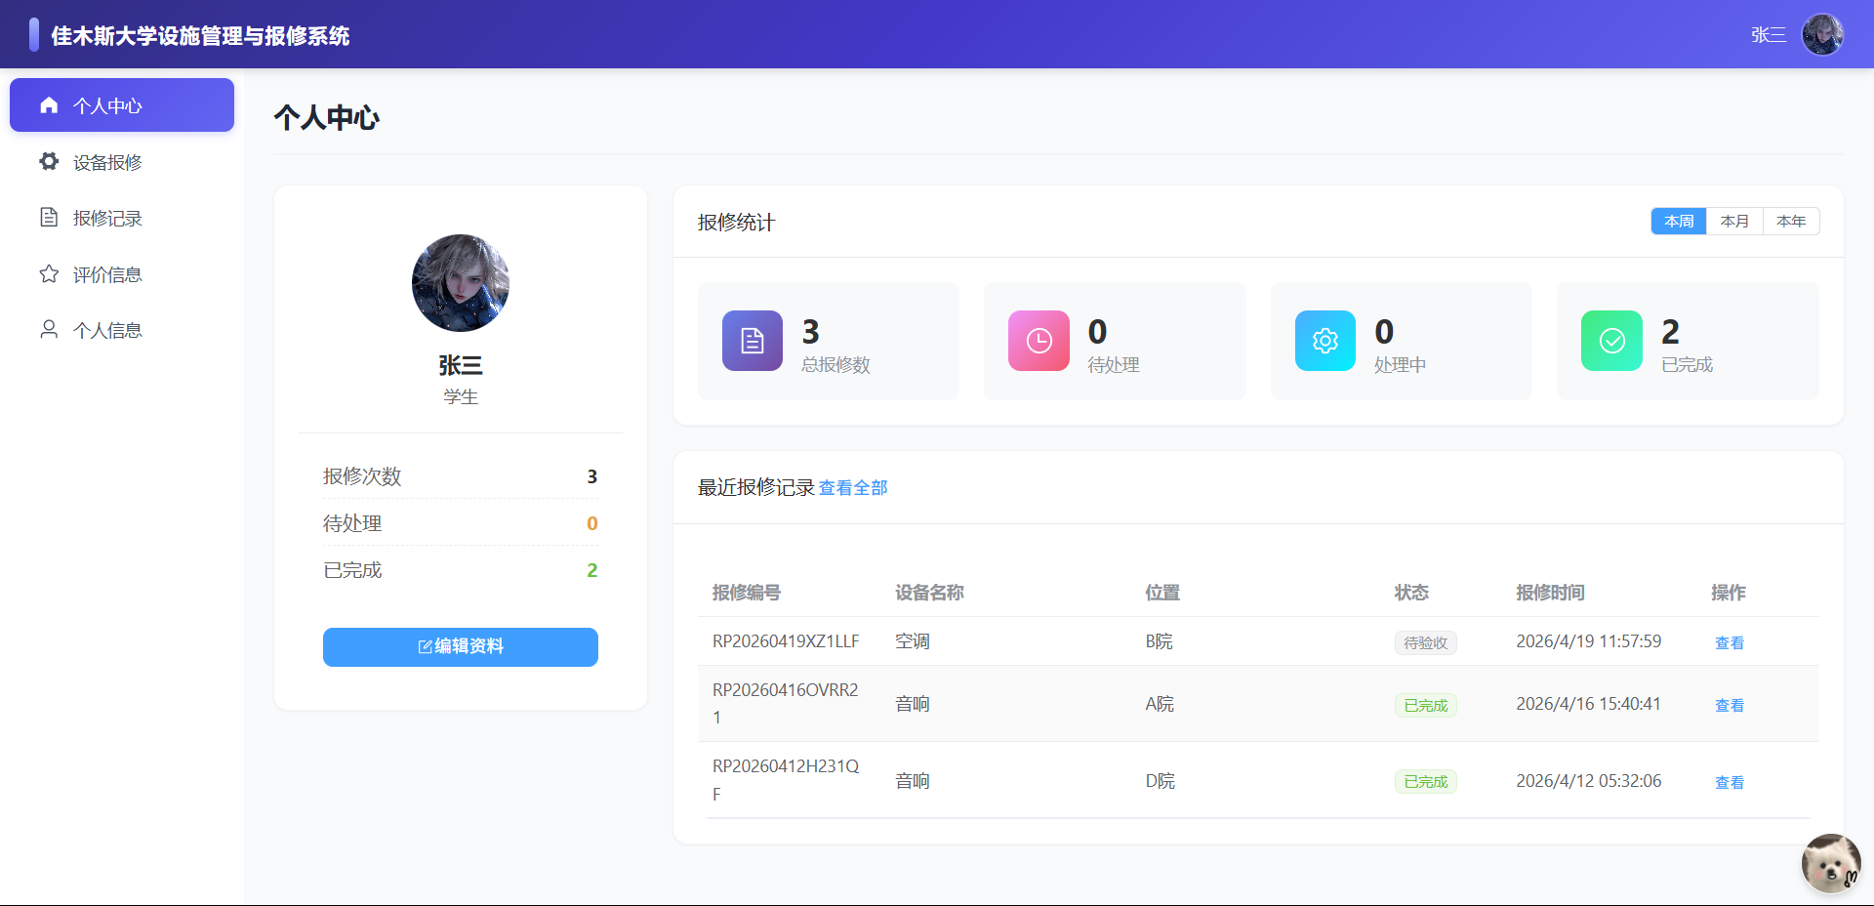Go to the 报修记录 menu item

click(122, 217)
